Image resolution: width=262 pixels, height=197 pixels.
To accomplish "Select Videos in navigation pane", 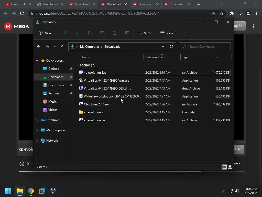I will 54,110.
